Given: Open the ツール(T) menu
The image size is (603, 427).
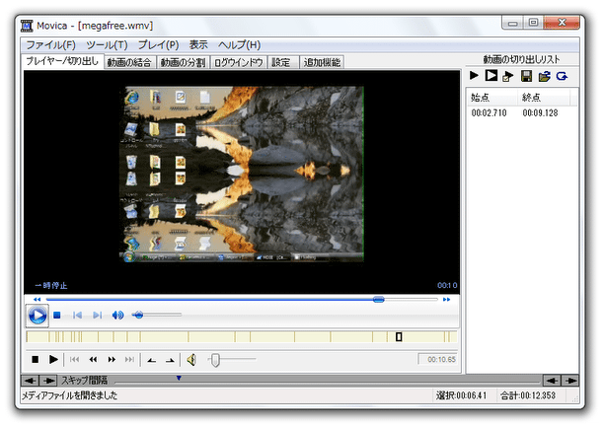Looking at the screenshot, I should click(x=107, y=45).
